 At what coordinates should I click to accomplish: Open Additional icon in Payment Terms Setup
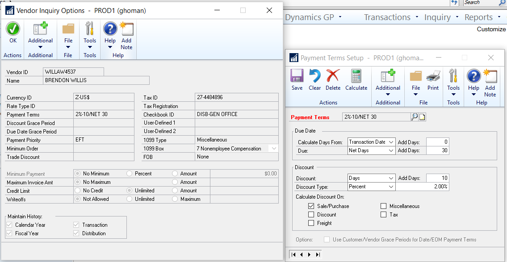388,76
